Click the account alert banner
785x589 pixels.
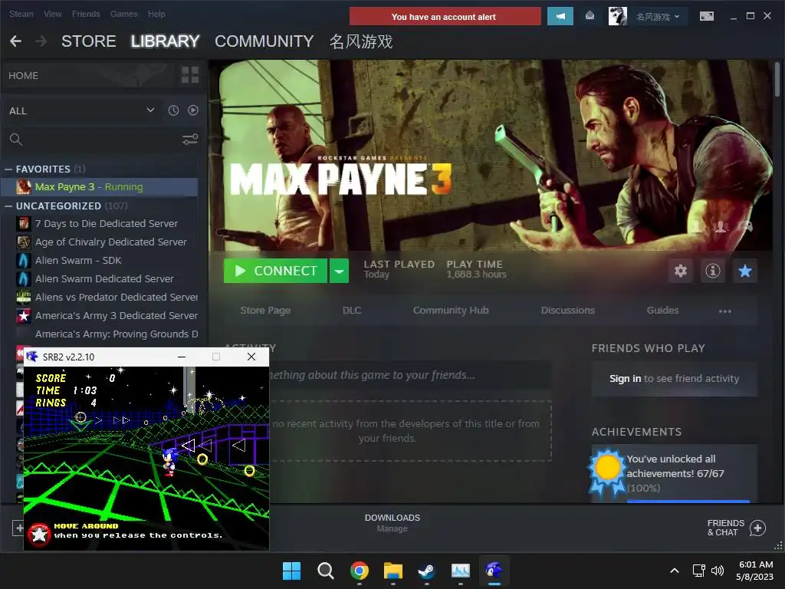tap(445, 17)
